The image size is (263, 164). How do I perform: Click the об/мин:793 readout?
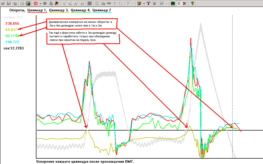pos(13,18)
